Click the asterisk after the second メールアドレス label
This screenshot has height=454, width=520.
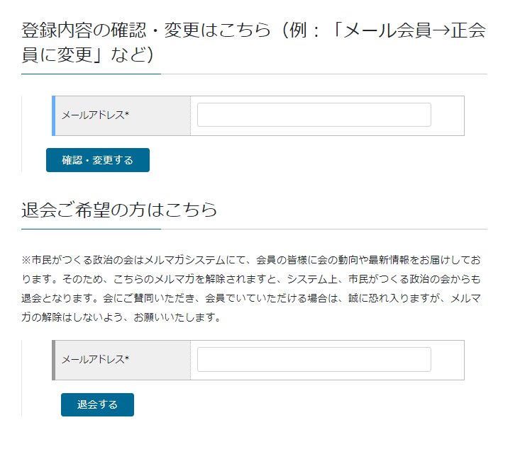pyautogui.click(x=127, y=358)
